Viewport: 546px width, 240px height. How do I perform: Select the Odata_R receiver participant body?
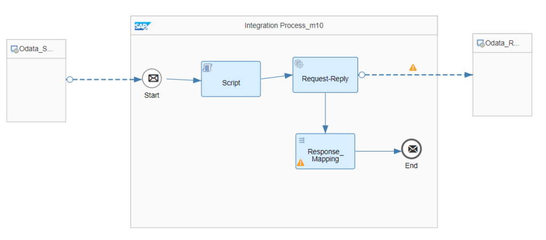502,84
